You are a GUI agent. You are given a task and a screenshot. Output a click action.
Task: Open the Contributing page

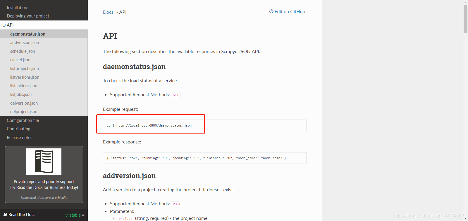pos(18,129)
